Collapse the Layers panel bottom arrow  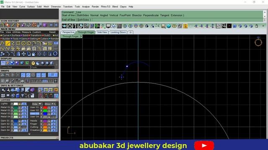(x=29, y=134)
